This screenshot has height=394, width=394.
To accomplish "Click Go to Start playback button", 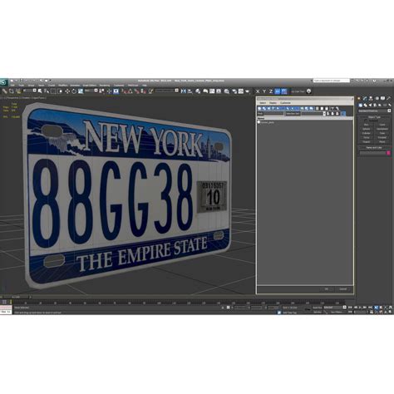I will pyautogui.click(x=350, y=308).
